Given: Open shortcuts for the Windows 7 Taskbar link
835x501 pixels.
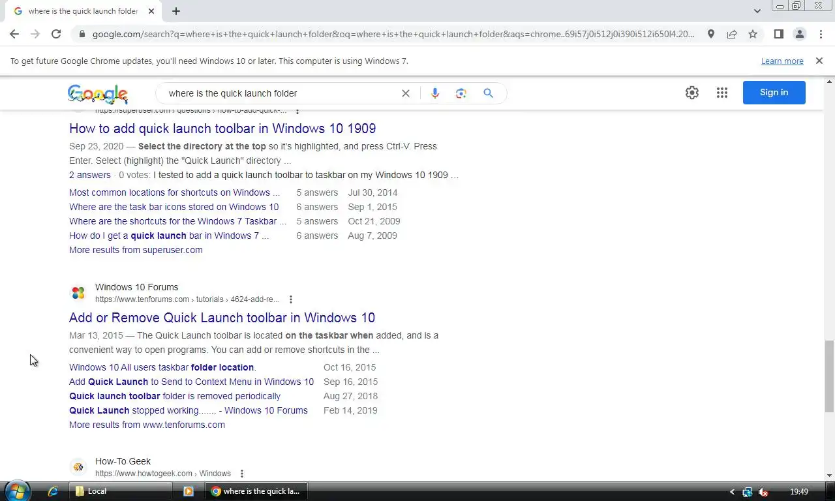Looking at the screenshot, I should coord(177,221).
